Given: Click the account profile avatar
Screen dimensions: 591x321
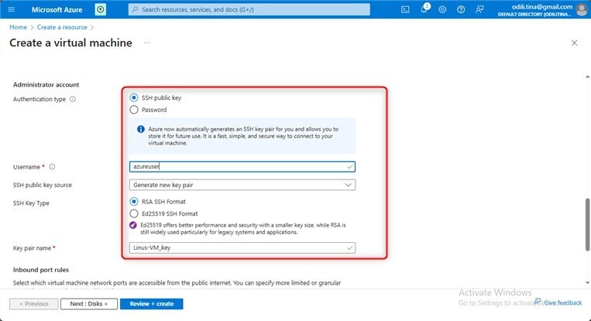Looking at the screenshot, I should [582, 9].
